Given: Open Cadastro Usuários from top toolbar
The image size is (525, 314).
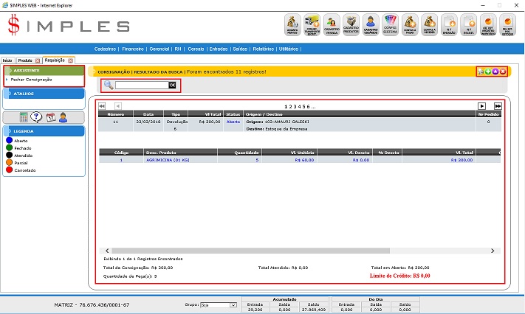Looking at the screenshot, I should coord(371,24).
